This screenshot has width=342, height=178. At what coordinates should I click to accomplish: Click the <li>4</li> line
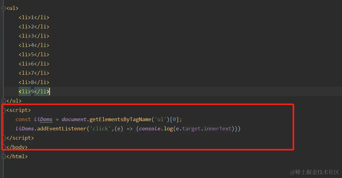pos(34,45)
